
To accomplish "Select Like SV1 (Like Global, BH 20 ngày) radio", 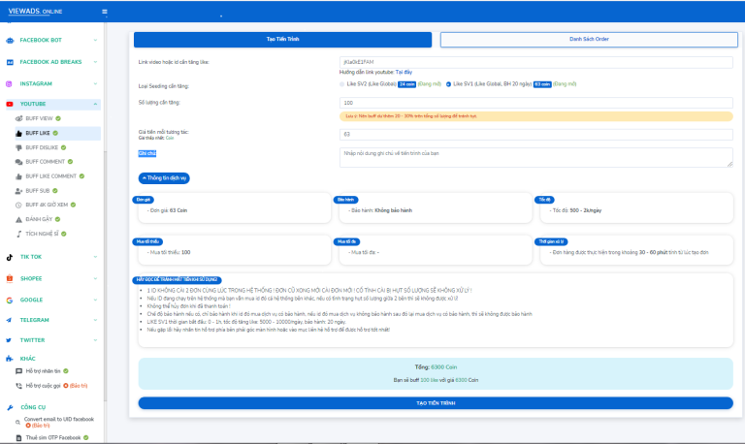I will tap(448, 84).
